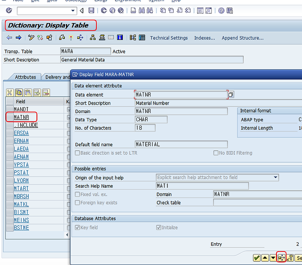Screen dimensions: 302x265
Task: Click the Check syntax icon
Action: click(x=62, y=37)
